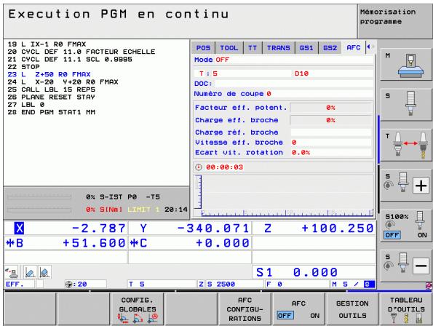
Task: Click the Charge eff. broche 0% value
Action: point(330,120)
